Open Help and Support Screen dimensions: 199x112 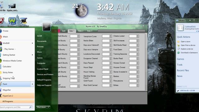pyautogui.click(x=44, y=85)
